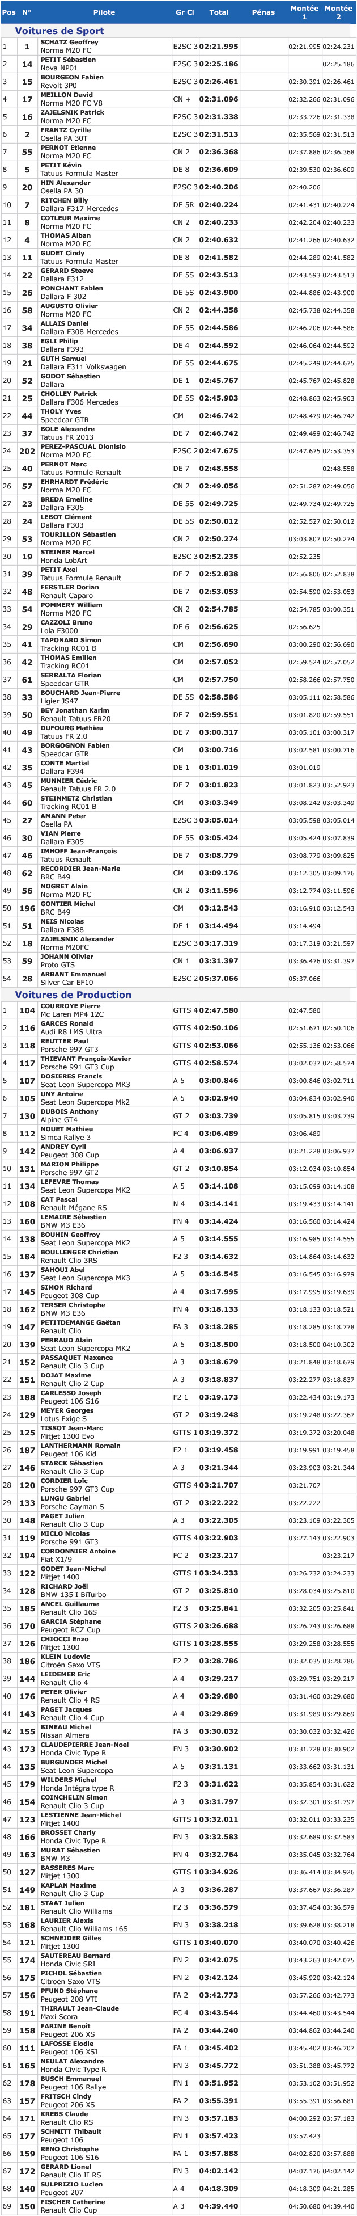Click the "Montée 1" column header
This screenshot has height=2216, width=357.
pos(304,13)
